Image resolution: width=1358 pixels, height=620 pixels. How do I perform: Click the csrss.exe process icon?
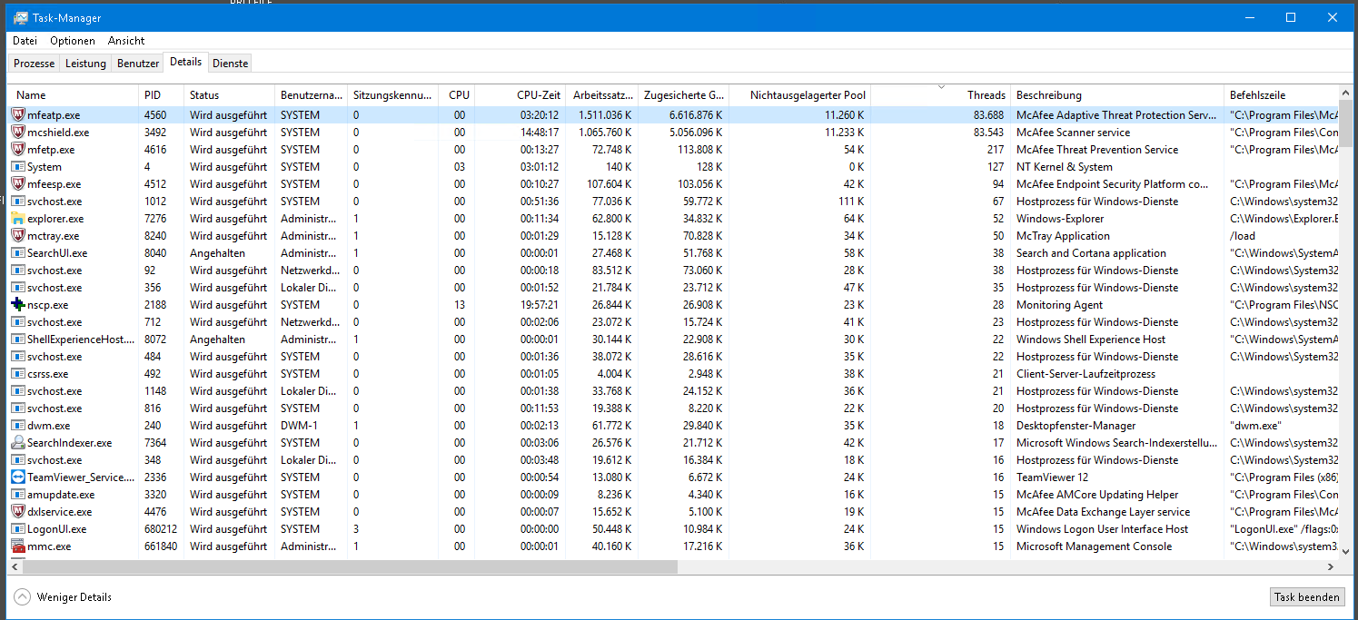pyautogui.click(x=18, y=374)
